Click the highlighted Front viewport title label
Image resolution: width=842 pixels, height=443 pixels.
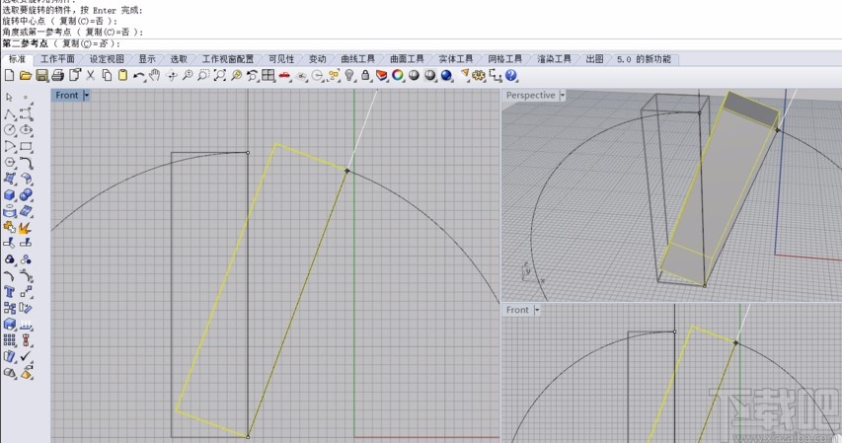click(x=66, y=96)
